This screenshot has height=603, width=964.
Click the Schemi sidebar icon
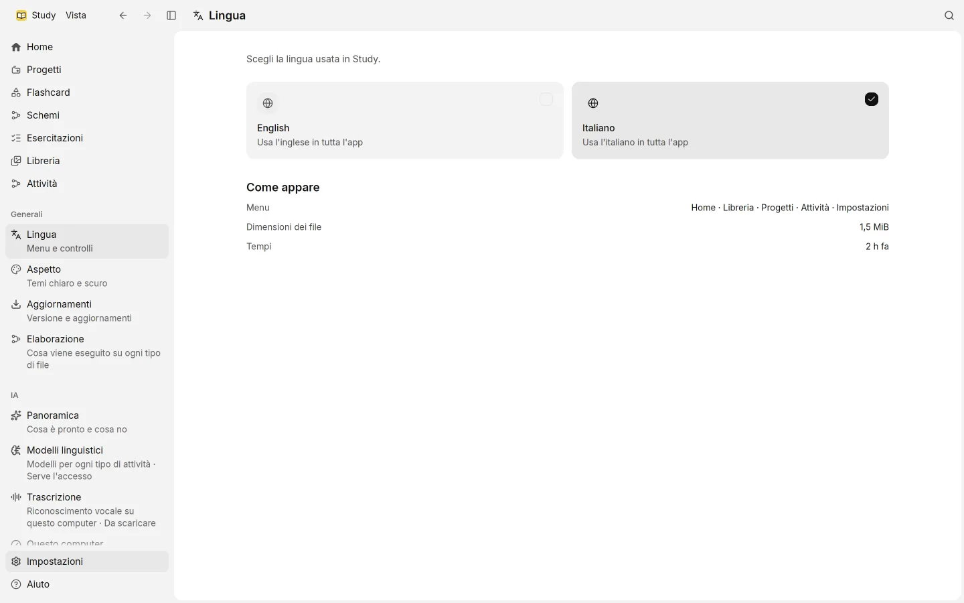[16, 115]
